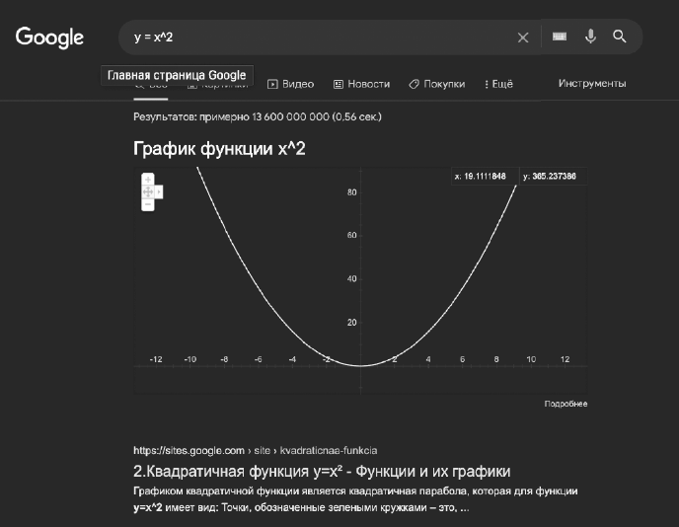Switch to the Новости tab
Viewport: 679px width, 527px height.
[x=361, y=84]
